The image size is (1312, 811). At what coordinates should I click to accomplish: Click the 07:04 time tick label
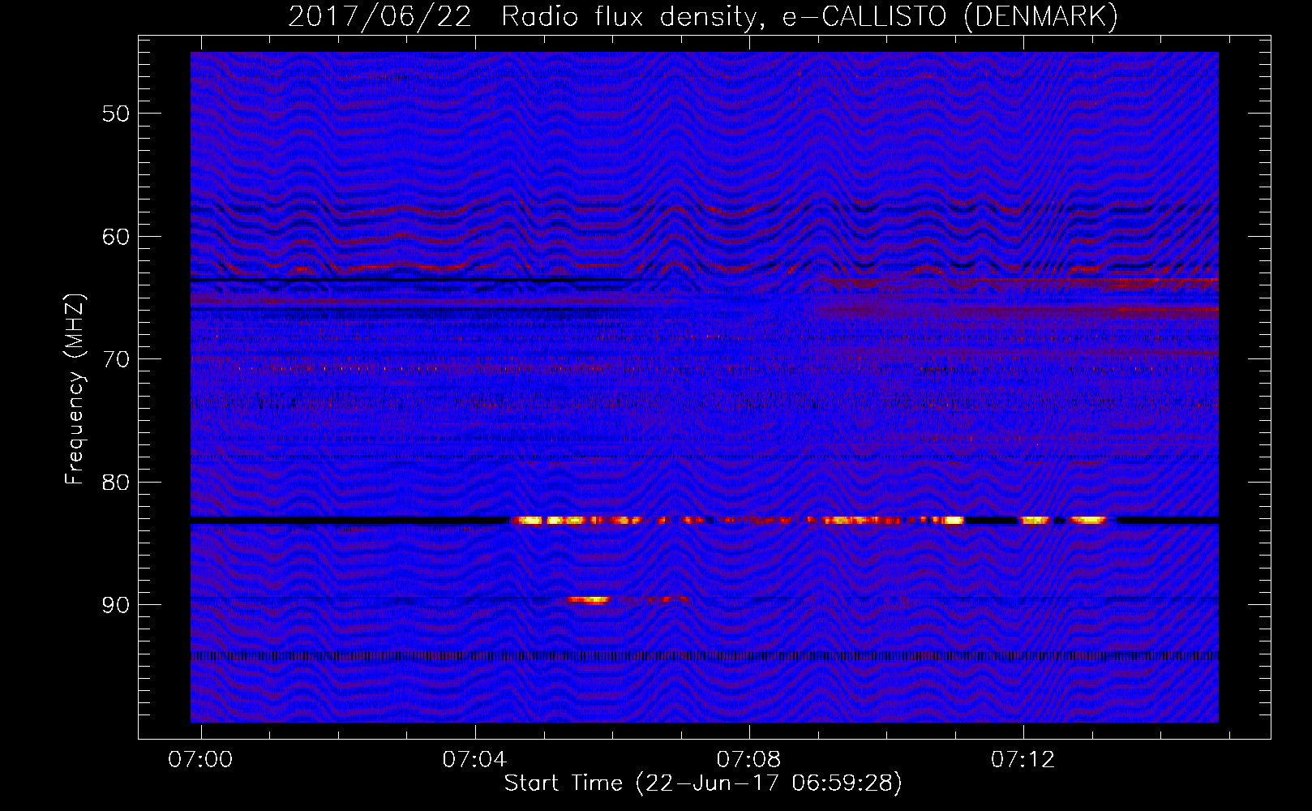[x=474, y=759]
